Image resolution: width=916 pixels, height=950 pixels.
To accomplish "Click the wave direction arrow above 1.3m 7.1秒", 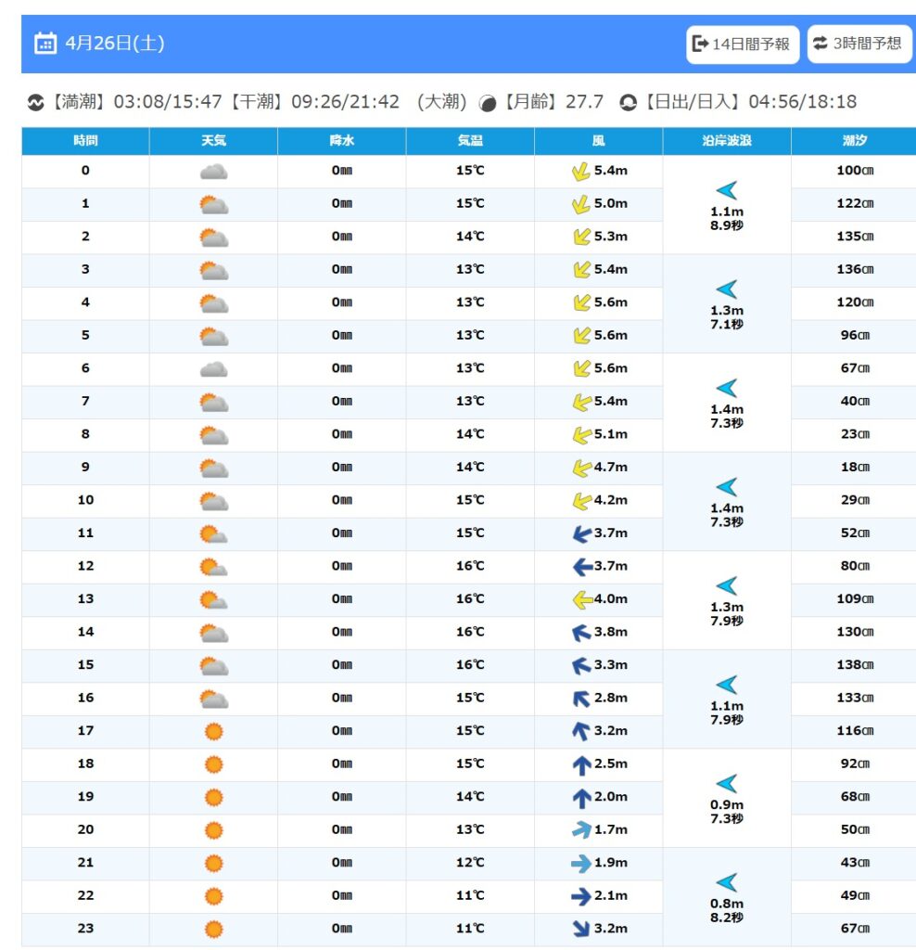I will (727, 289).
